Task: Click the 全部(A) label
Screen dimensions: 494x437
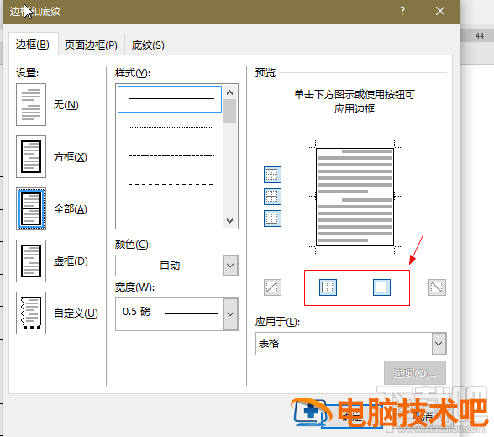Action: [x=70, y=208]
